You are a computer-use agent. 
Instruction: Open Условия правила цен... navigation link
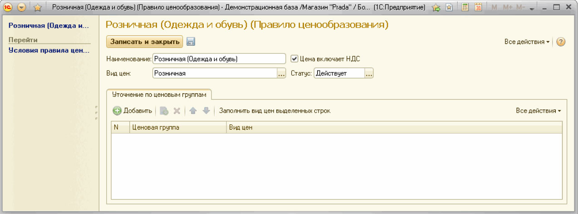point(49,50)
